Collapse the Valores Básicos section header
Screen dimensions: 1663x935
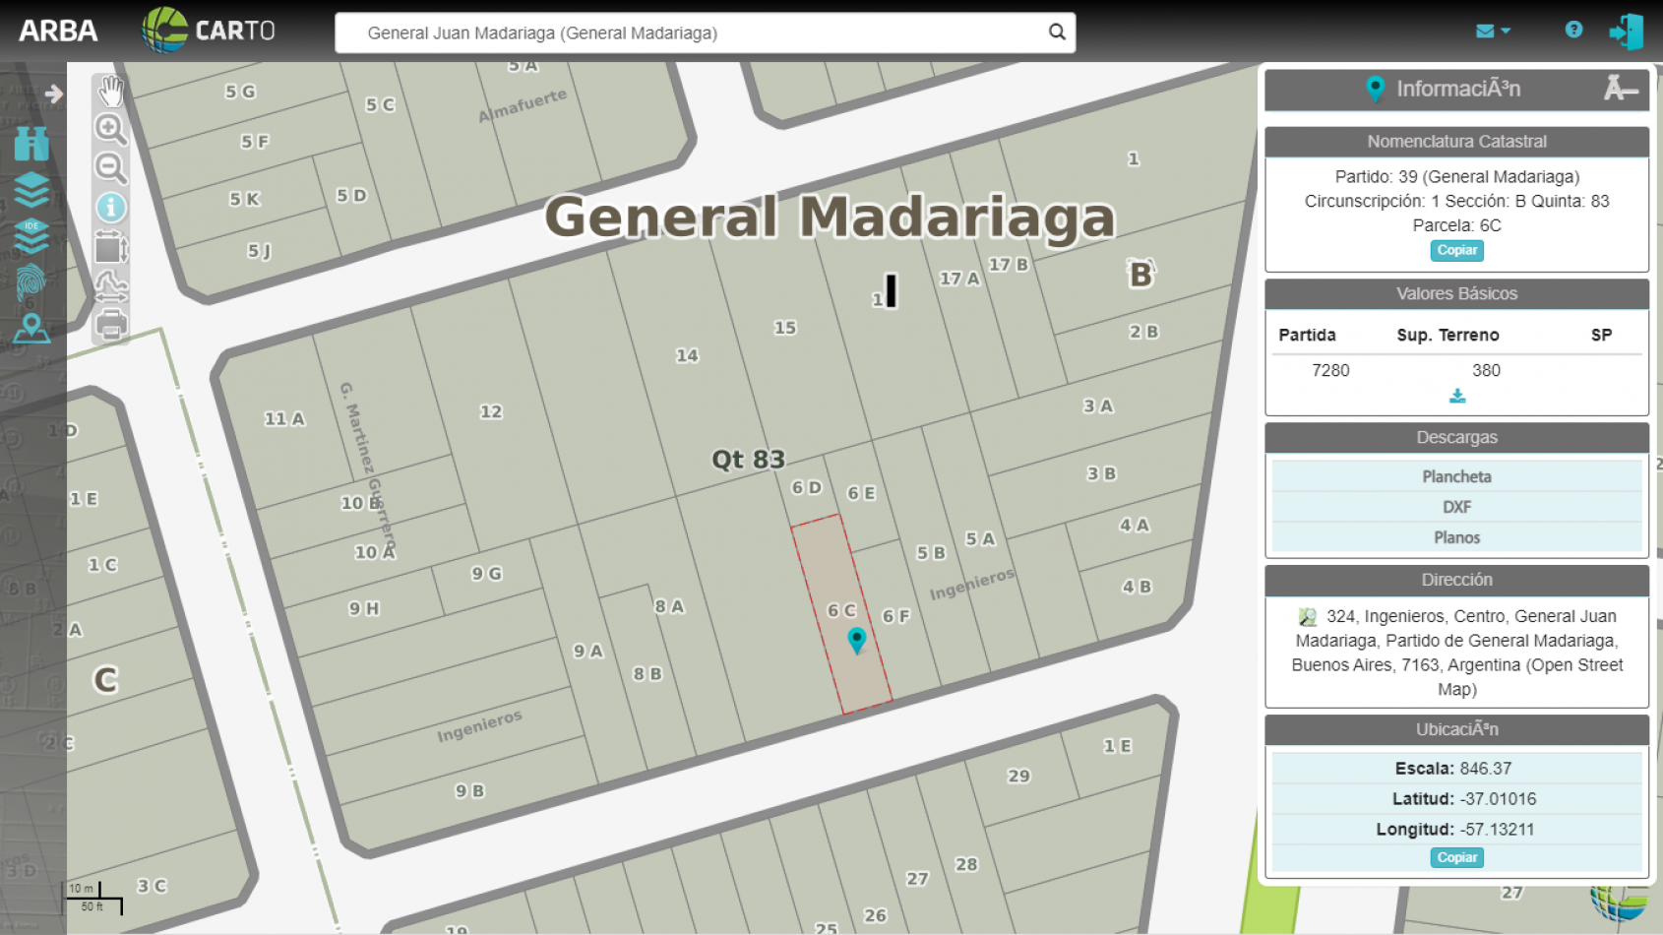1456,293
